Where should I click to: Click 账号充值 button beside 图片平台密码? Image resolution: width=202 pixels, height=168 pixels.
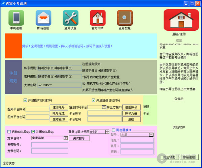[x=59, y=113]
